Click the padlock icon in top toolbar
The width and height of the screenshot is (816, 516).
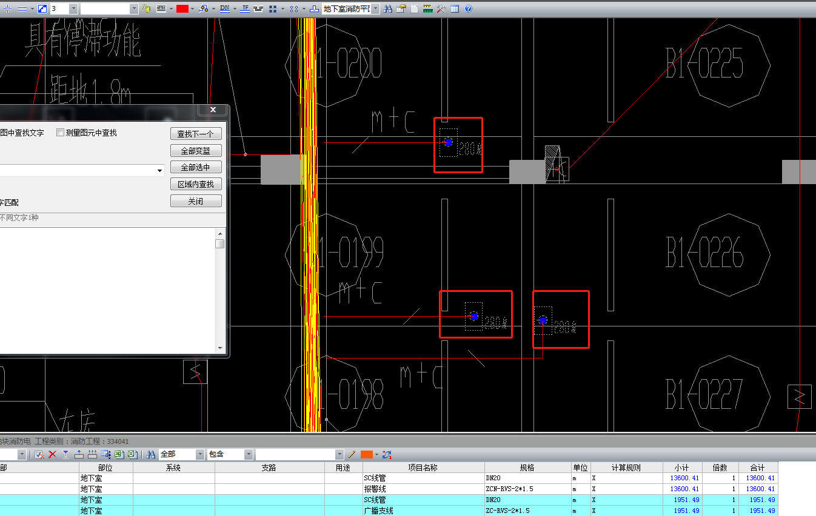click(146, 8)
